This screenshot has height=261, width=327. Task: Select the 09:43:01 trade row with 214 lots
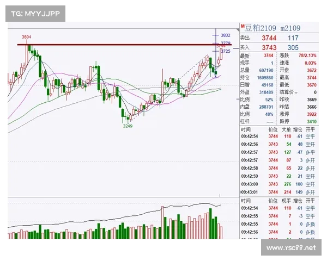click(x=278, y=192)
